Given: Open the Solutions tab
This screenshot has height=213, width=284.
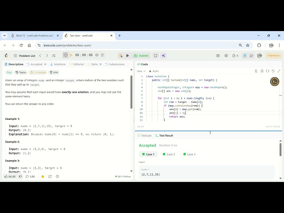Looking at the screenshot, I should [x=58, y=64].
